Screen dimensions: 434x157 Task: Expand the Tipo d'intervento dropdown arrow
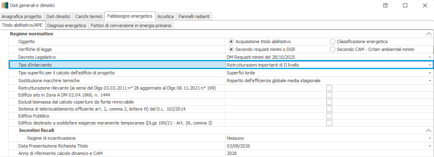click(x=430, y=65)
